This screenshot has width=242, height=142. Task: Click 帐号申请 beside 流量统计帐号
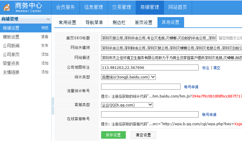coord(191,87)
